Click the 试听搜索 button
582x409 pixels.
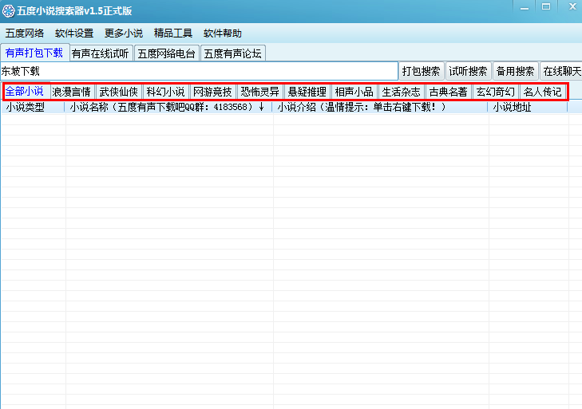pos(468,71)
